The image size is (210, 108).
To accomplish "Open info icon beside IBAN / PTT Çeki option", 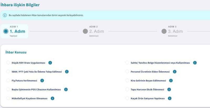I will pos(67,72).
